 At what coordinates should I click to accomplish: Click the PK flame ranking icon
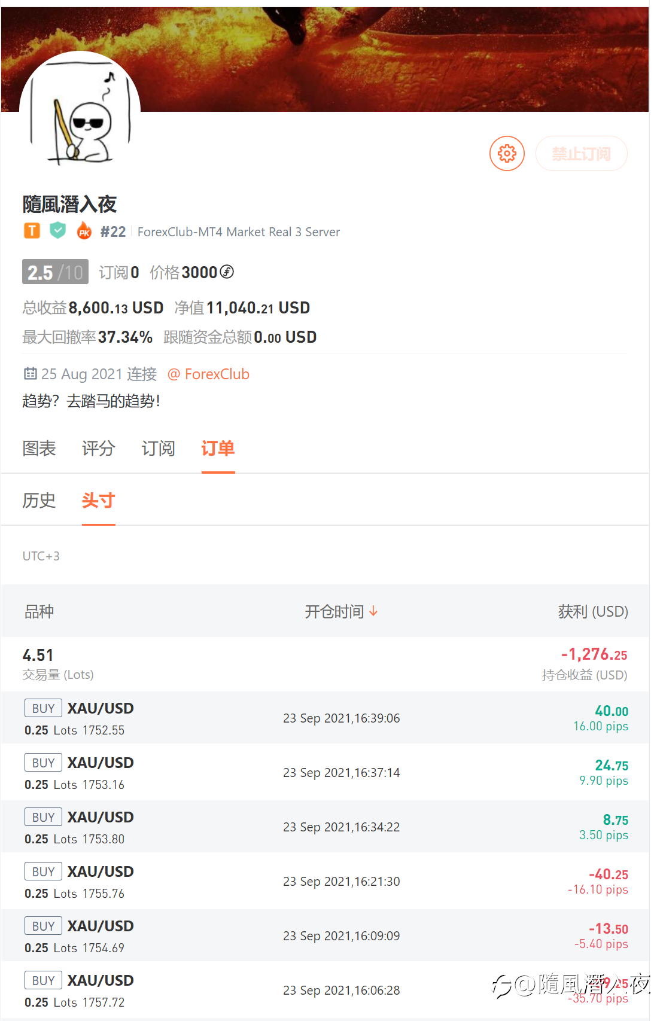(x=84, y=231)
